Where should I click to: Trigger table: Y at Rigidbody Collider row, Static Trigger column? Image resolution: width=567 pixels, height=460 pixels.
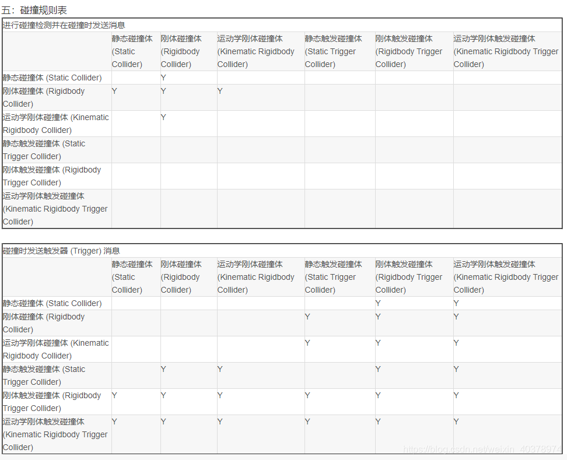click(x=307, y=317)
